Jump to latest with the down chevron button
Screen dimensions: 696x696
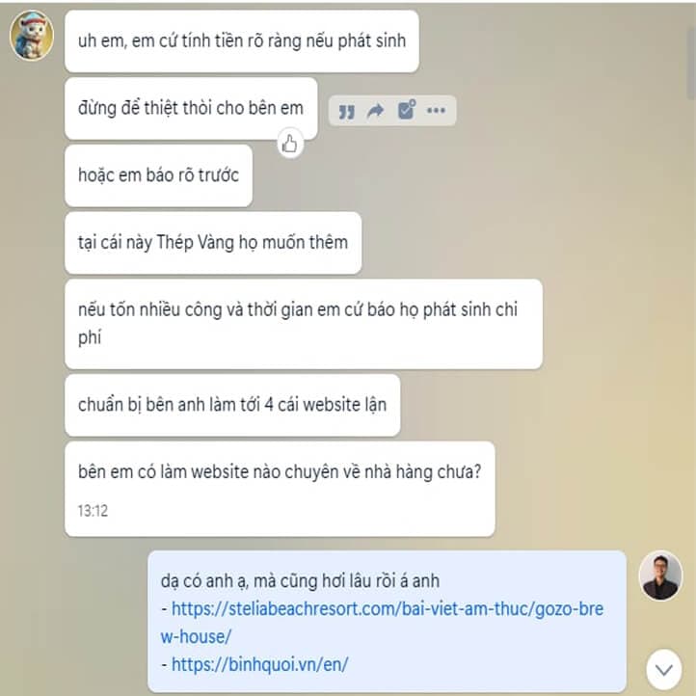663,670
